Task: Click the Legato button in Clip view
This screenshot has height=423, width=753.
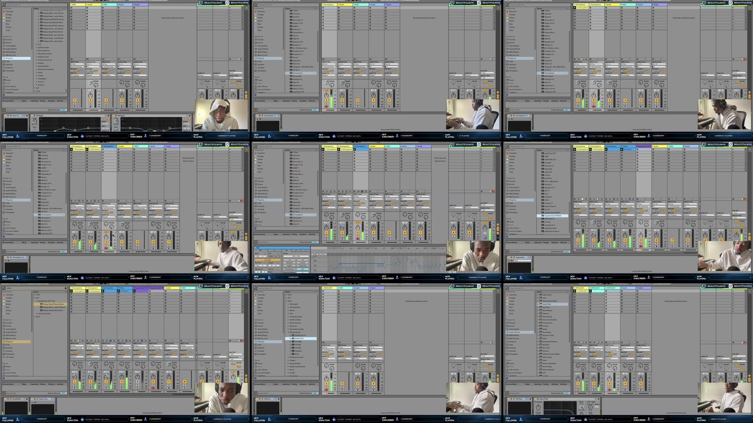Action: tap(290, 266)
